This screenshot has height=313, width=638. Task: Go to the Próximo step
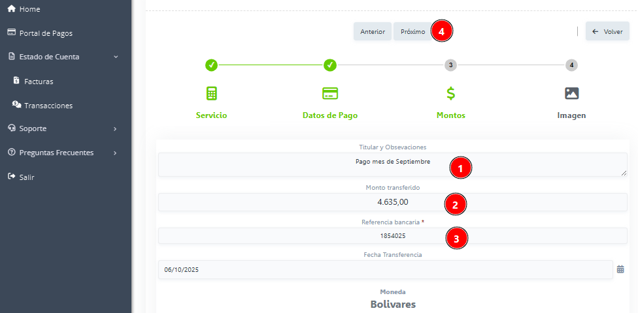[x=412, y=31]
